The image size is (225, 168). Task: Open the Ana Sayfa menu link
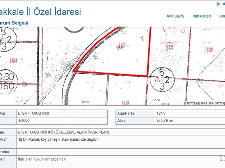coord(175,16)
